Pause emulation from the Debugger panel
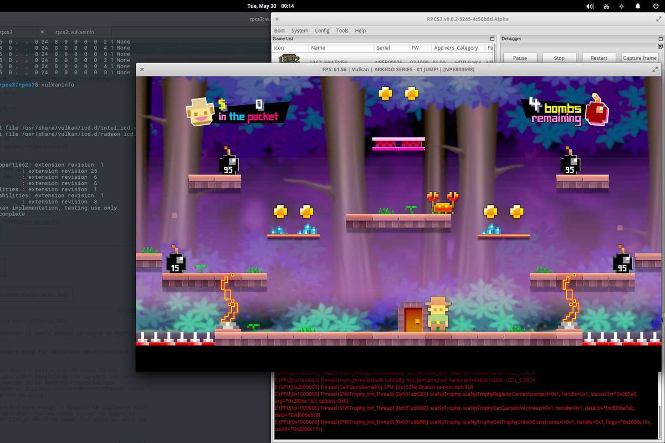Image resolution: width=665 pixels, height=443 pixels. [520, 58]
